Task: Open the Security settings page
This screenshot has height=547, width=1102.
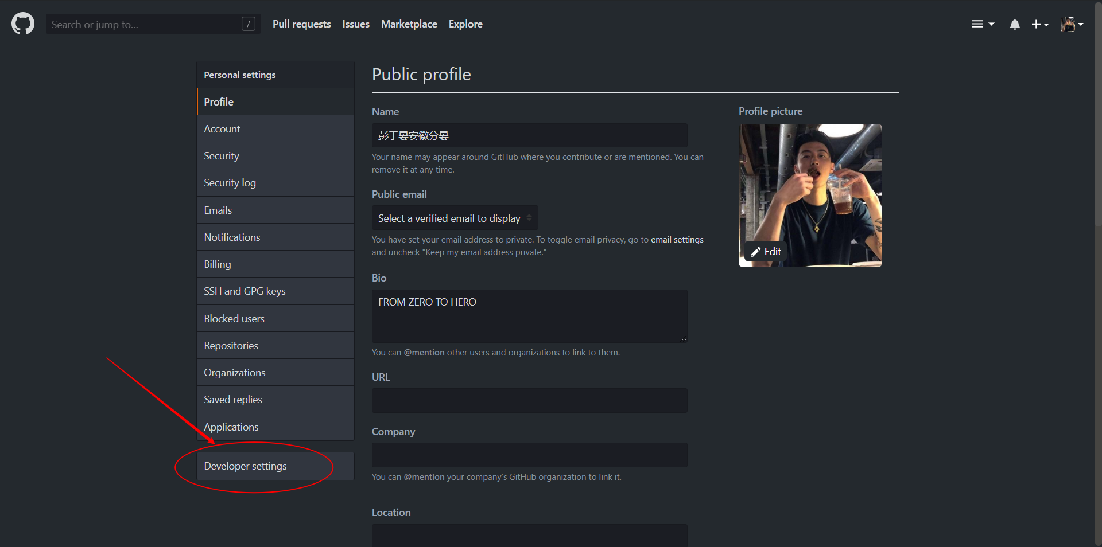Action: click(275, 156)
